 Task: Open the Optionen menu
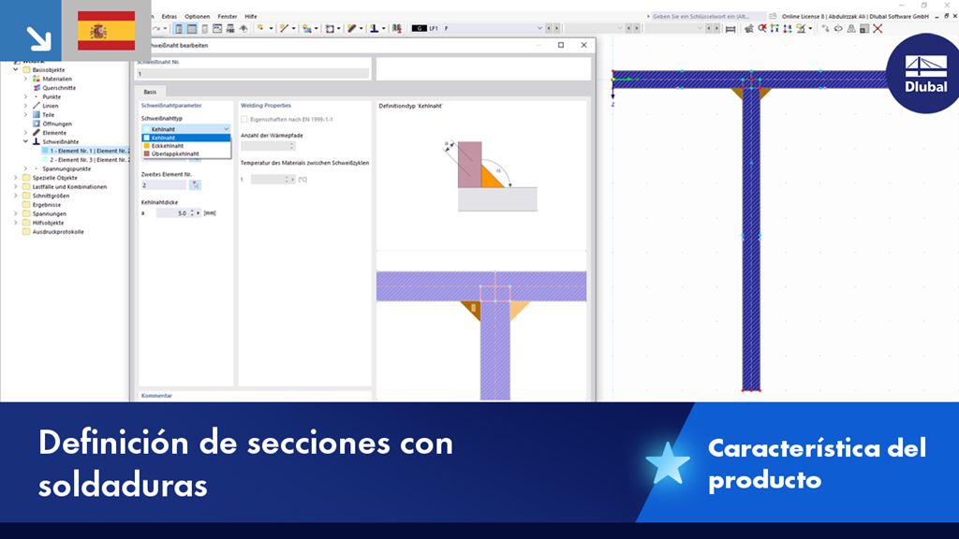[x=199, y=16]
